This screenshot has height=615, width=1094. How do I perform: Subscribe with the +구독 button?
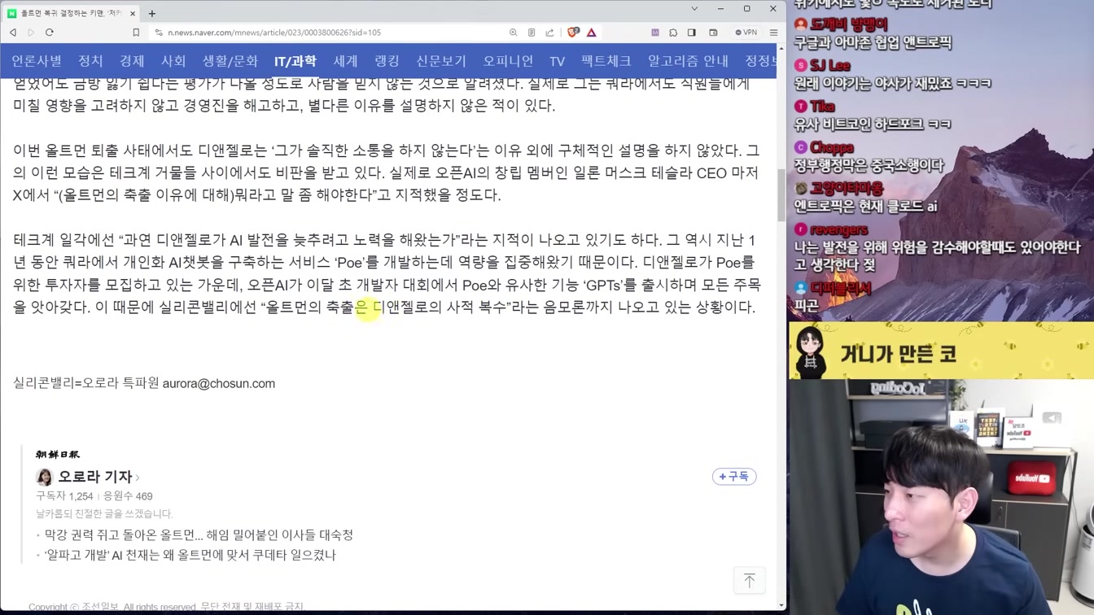pyautogui.click(x=734, y=477)
